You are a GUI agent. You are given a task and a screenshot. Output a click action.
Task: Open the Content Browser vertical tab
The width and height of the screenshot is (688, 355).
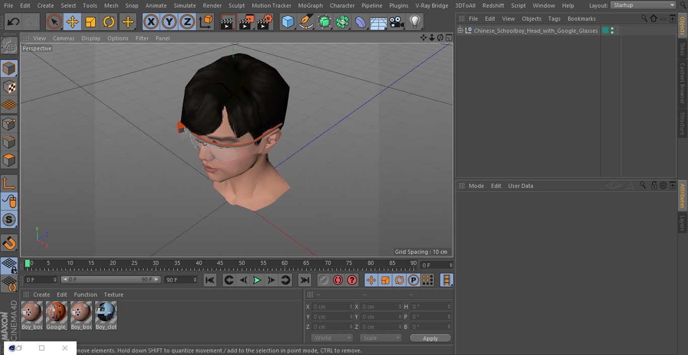coord(682,83)
